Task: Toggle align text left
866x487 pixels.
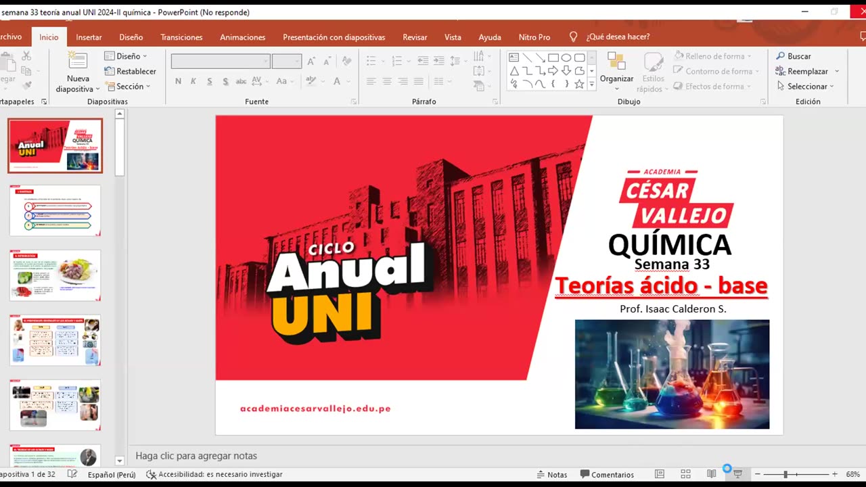Action: 371,81
